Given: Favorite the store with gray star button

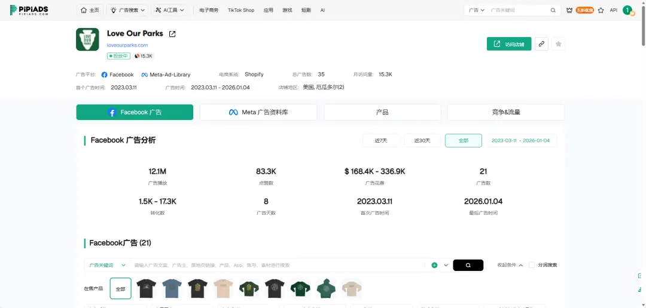Looking at the screenshot, I should (558, 44).
